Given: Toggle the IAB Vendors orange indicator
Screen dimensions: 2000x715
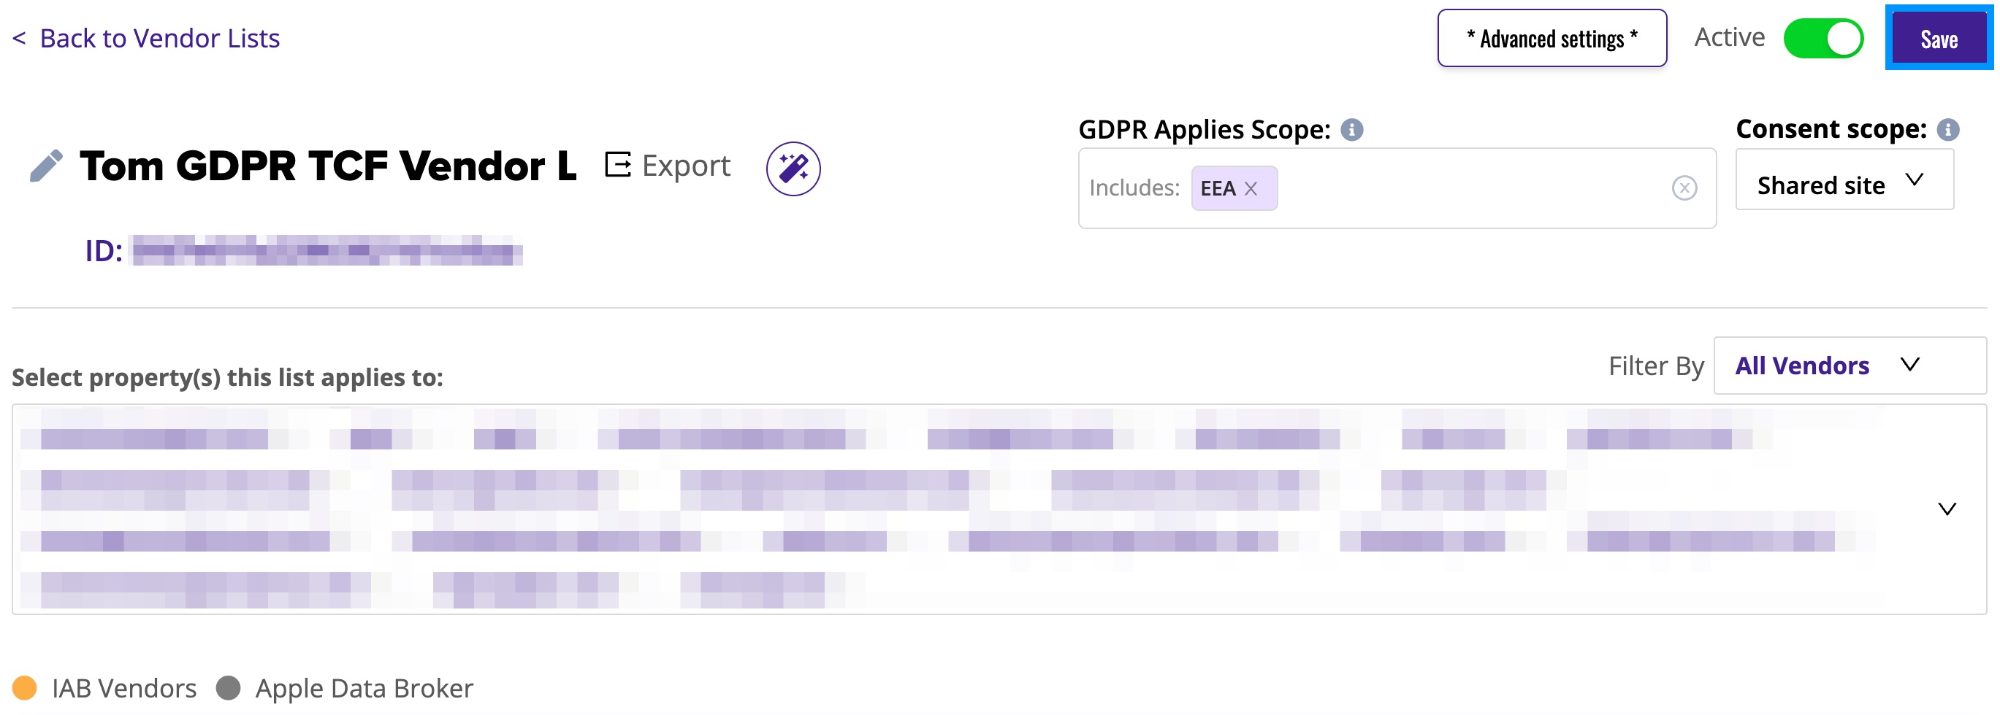Looking at the screenshot, I should pos(25,688).
